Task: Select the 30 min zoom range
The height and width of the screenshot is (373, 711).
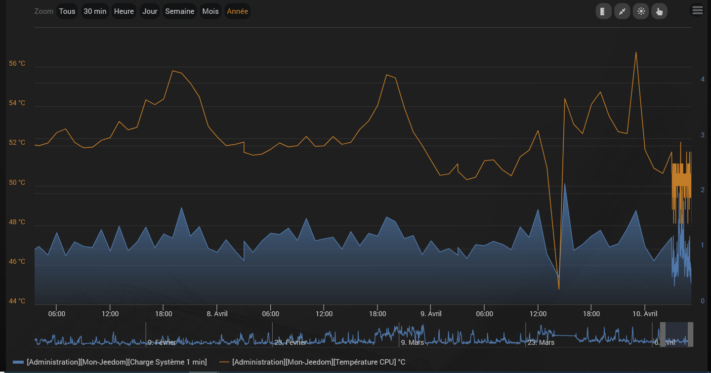Action: 95,11
